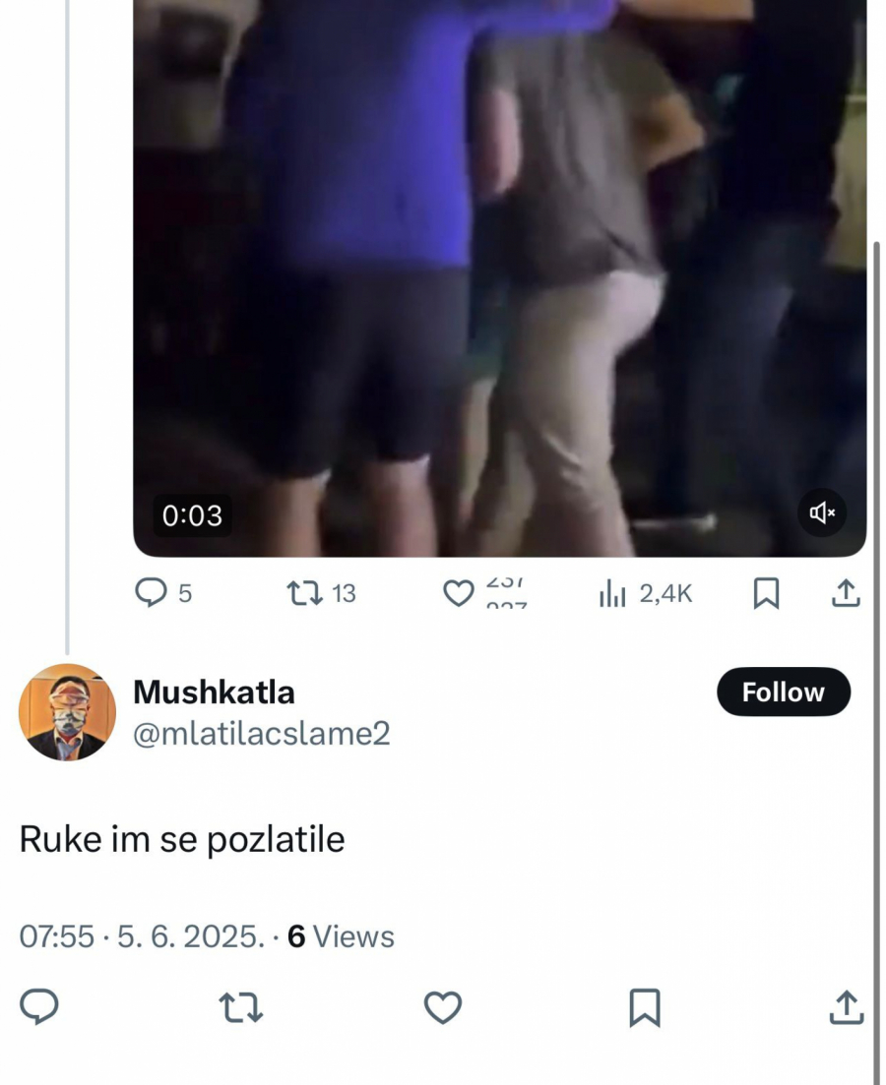Open the 07:55 · 5. 6. 2025. timestamp
The image size is (886, 1085).
click(x=142, y=936)
